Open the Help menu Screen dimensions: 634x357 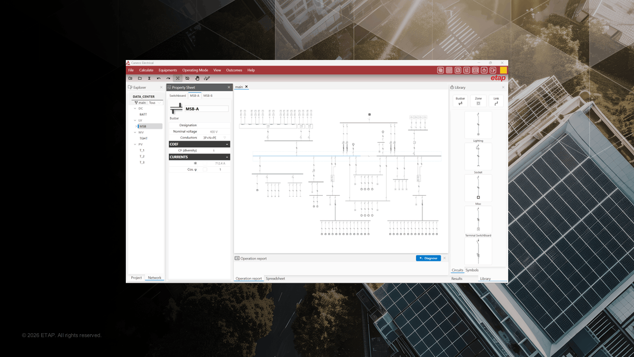251,70
